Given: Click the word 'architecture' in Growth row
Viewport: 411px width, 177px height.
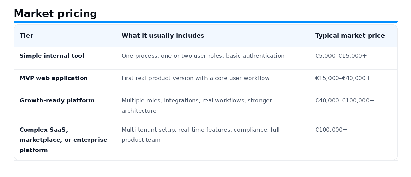Looking at the screenshot, I should (x=139, y=111).
